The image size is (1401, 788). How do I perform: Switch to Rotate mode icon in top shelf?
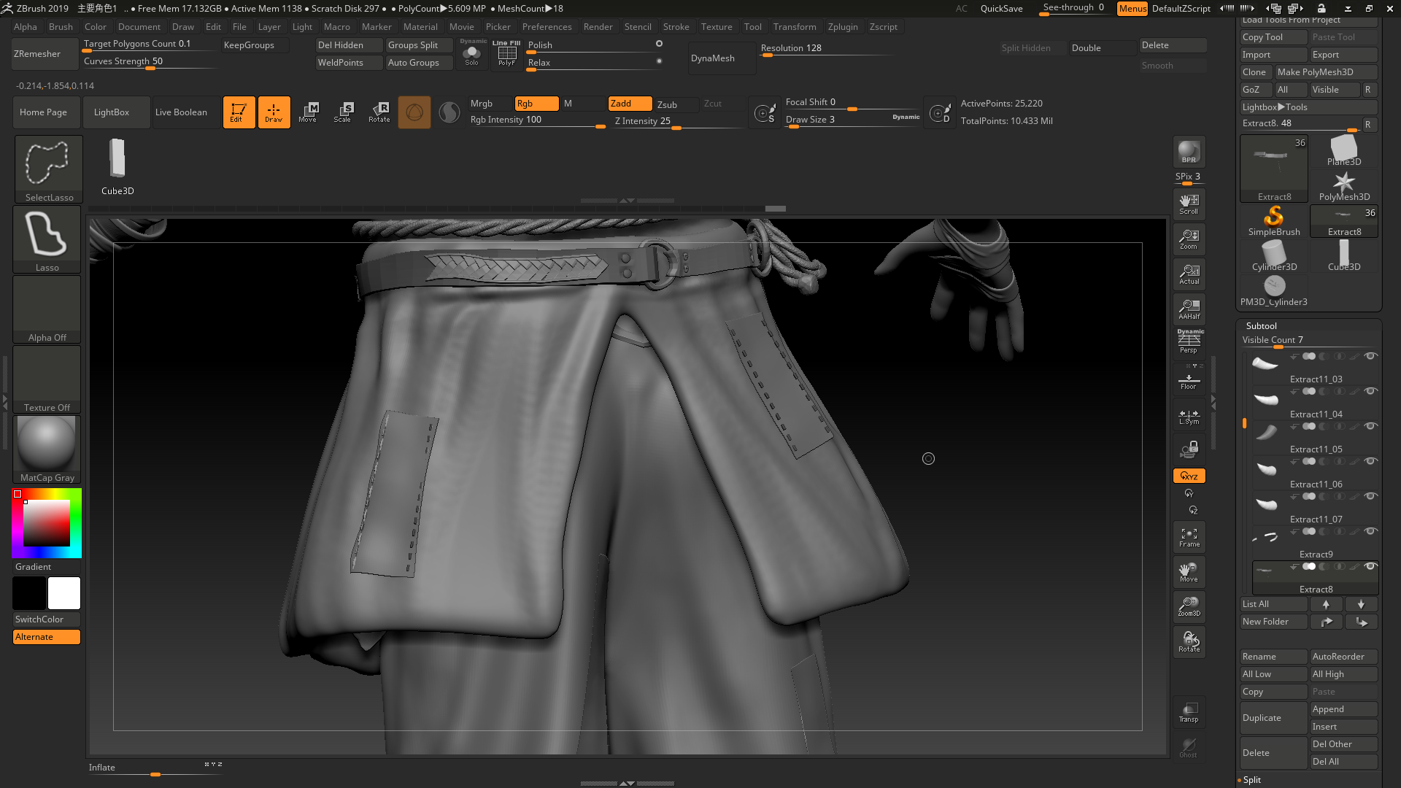click(x=379, y=112)
